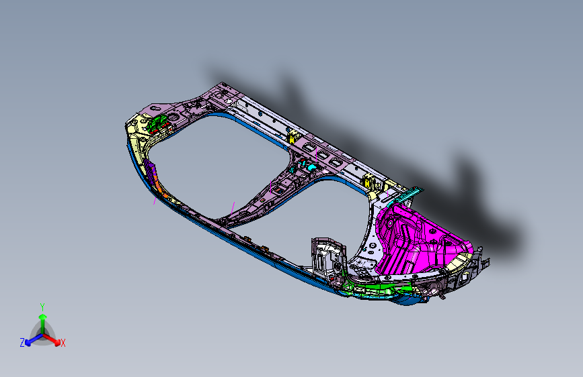Select the green bracket at the front pillar corner

pos(157,123)
